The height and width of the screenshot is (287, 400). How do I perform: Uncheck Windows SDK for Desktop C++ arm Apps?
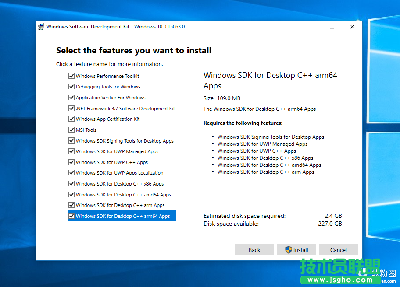pos(71,205)
